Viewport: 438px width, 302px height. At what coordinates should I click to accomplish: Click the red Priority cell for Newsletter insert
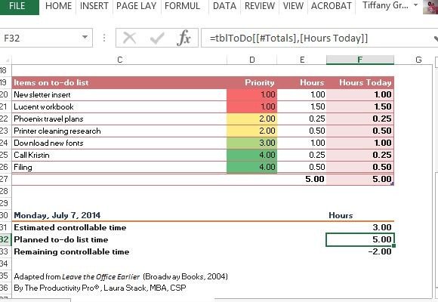coord(252,94)
